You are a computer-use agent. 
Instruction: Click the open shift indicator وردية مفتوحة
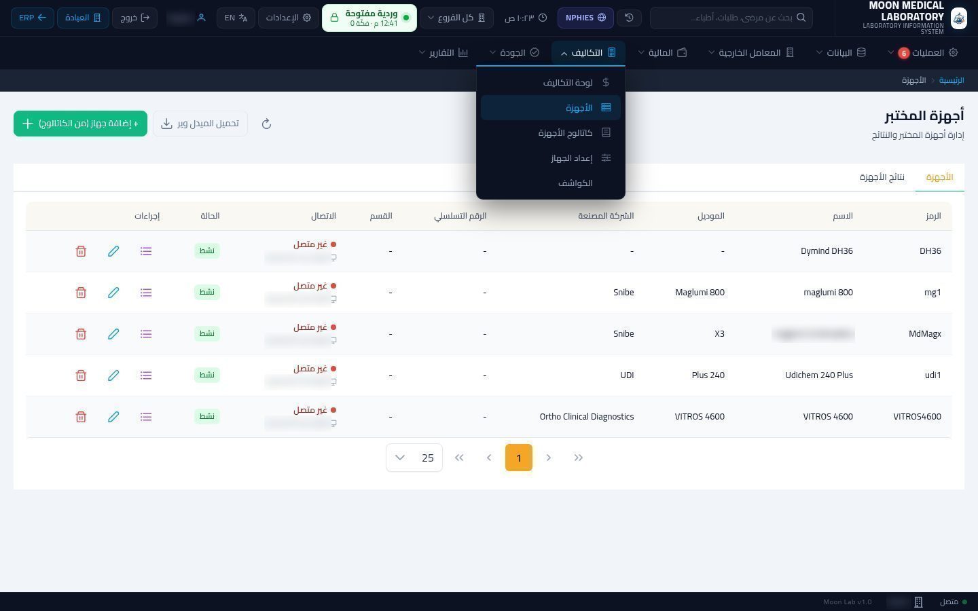click(x=369, y=18)
